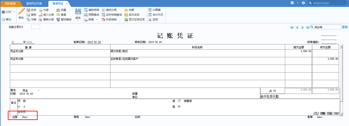Viewport: 349px width, 126px height.
Task: Click the 打印 printer icon
Action: tap(3, 12)
